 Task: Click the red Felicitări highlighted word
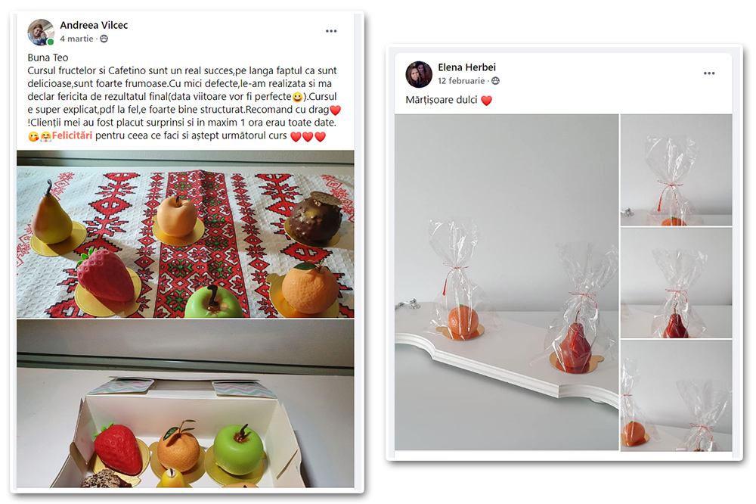(x=72, y=135)
